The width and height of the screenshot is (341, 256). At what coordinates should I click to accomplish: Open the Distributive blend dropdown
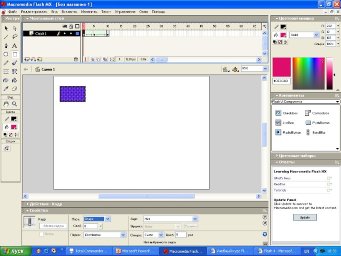(104, 235)
